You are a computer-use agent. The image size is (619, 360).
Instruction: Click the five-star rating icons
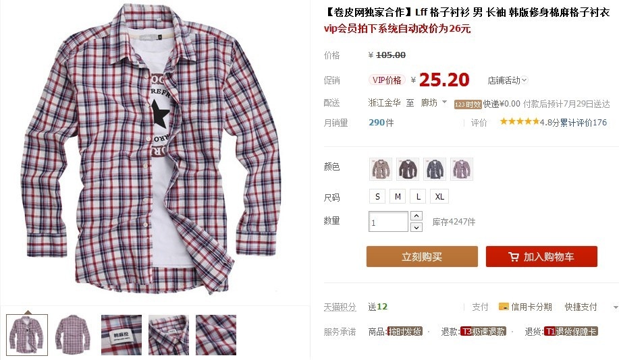coord(520,122)
